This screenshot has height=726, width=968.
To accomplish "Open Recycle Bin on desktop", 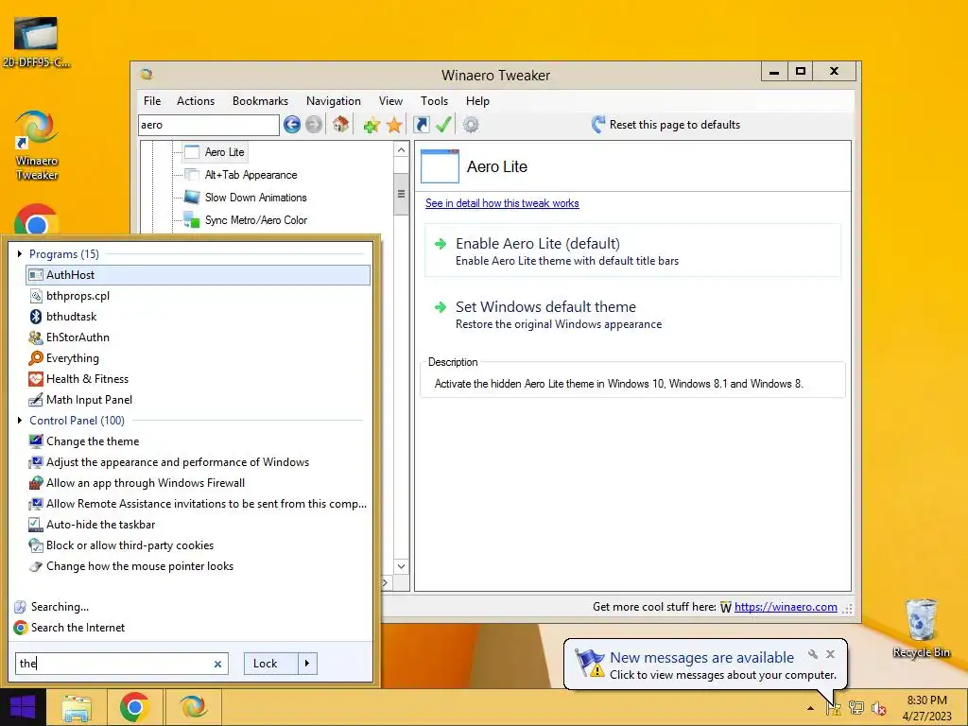I will coord(921,629).
